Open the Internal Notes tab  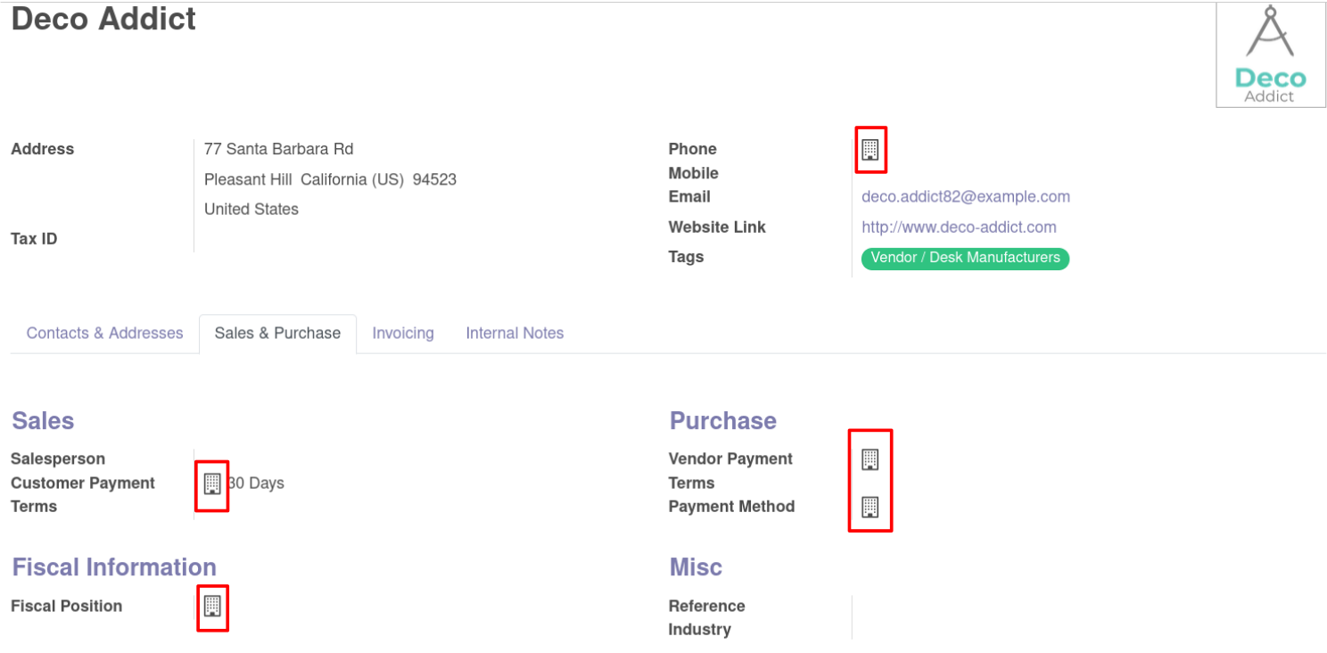point(515,333)
